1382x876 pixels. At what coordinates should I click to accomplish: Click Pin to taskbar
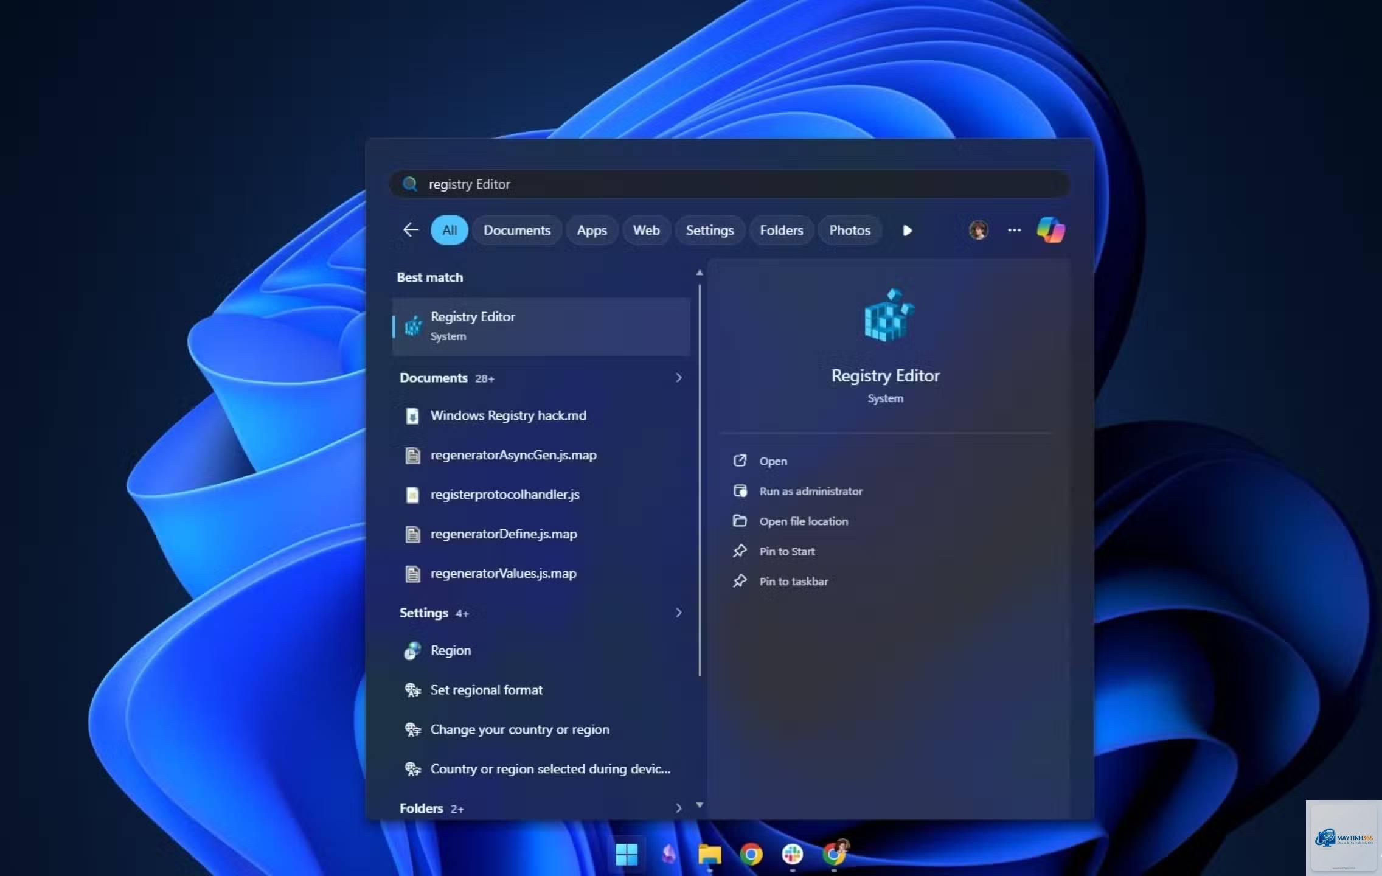[x=794, y=582]
